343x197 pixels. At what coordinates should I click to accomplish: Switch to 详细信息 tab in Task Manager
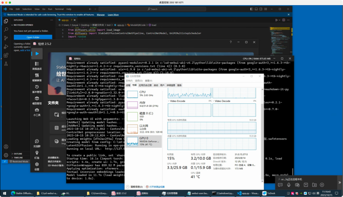pyautogui.click(x=171, y=85)
